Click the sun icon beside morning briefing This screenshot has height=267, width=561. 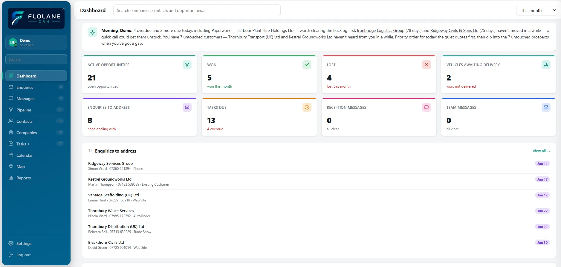pos(92,32)
